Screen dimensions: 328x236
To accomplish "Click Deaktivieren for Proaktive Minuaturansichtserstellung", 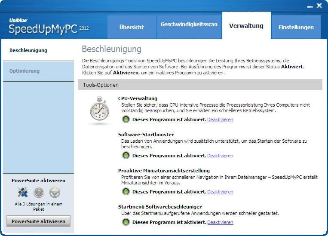I will click(x=220, y=192).
